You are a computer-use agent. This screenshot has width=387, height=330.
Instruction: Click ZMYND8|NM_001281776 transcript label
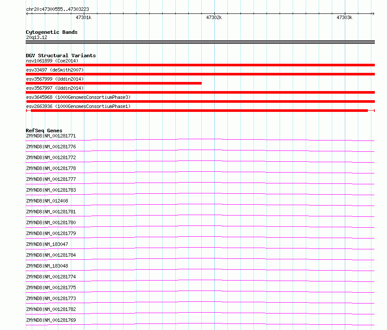pyautogui.click(x=51, y=147)
